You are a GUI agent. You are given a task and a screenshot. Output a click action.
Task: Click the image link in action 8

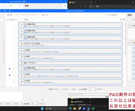[26, 70]
